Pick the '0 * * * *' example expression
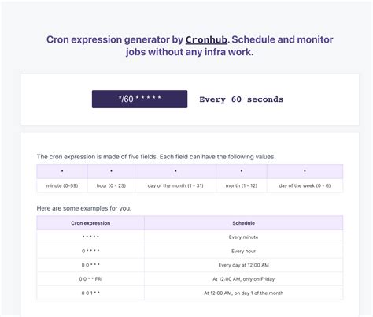This screenshot has width=373, height=317. coord(90,251)
